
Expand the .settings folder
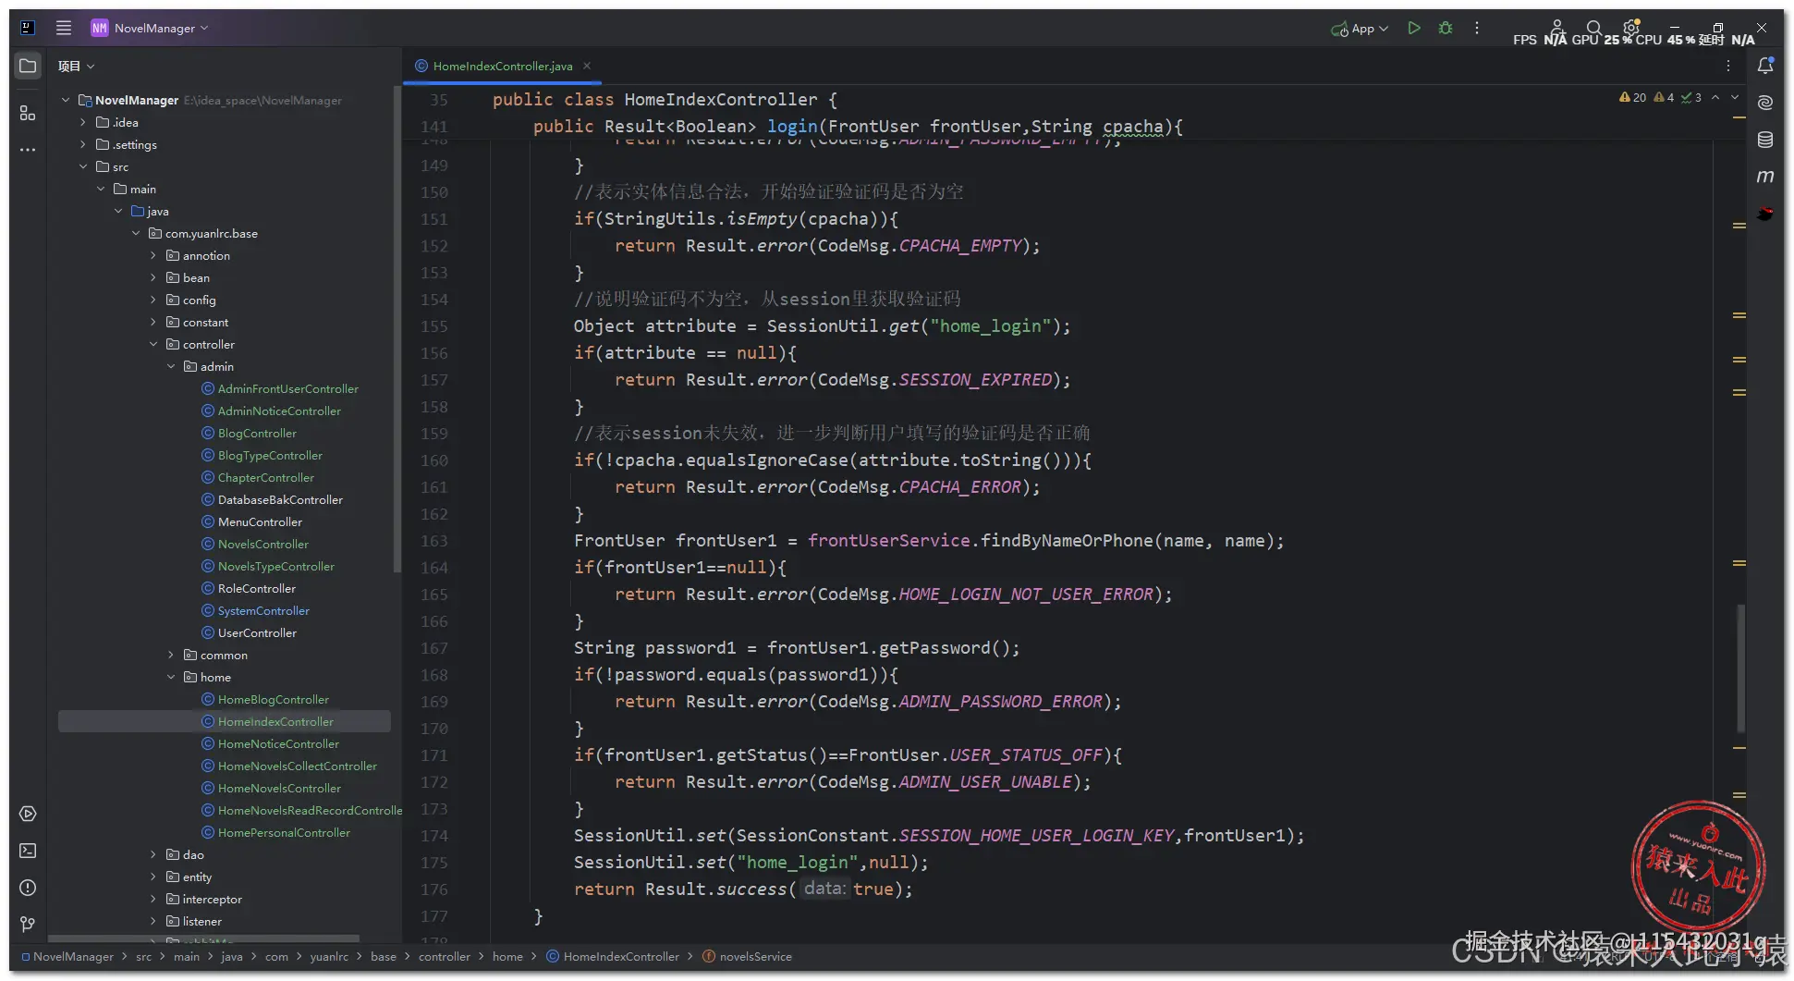(83, 144)
